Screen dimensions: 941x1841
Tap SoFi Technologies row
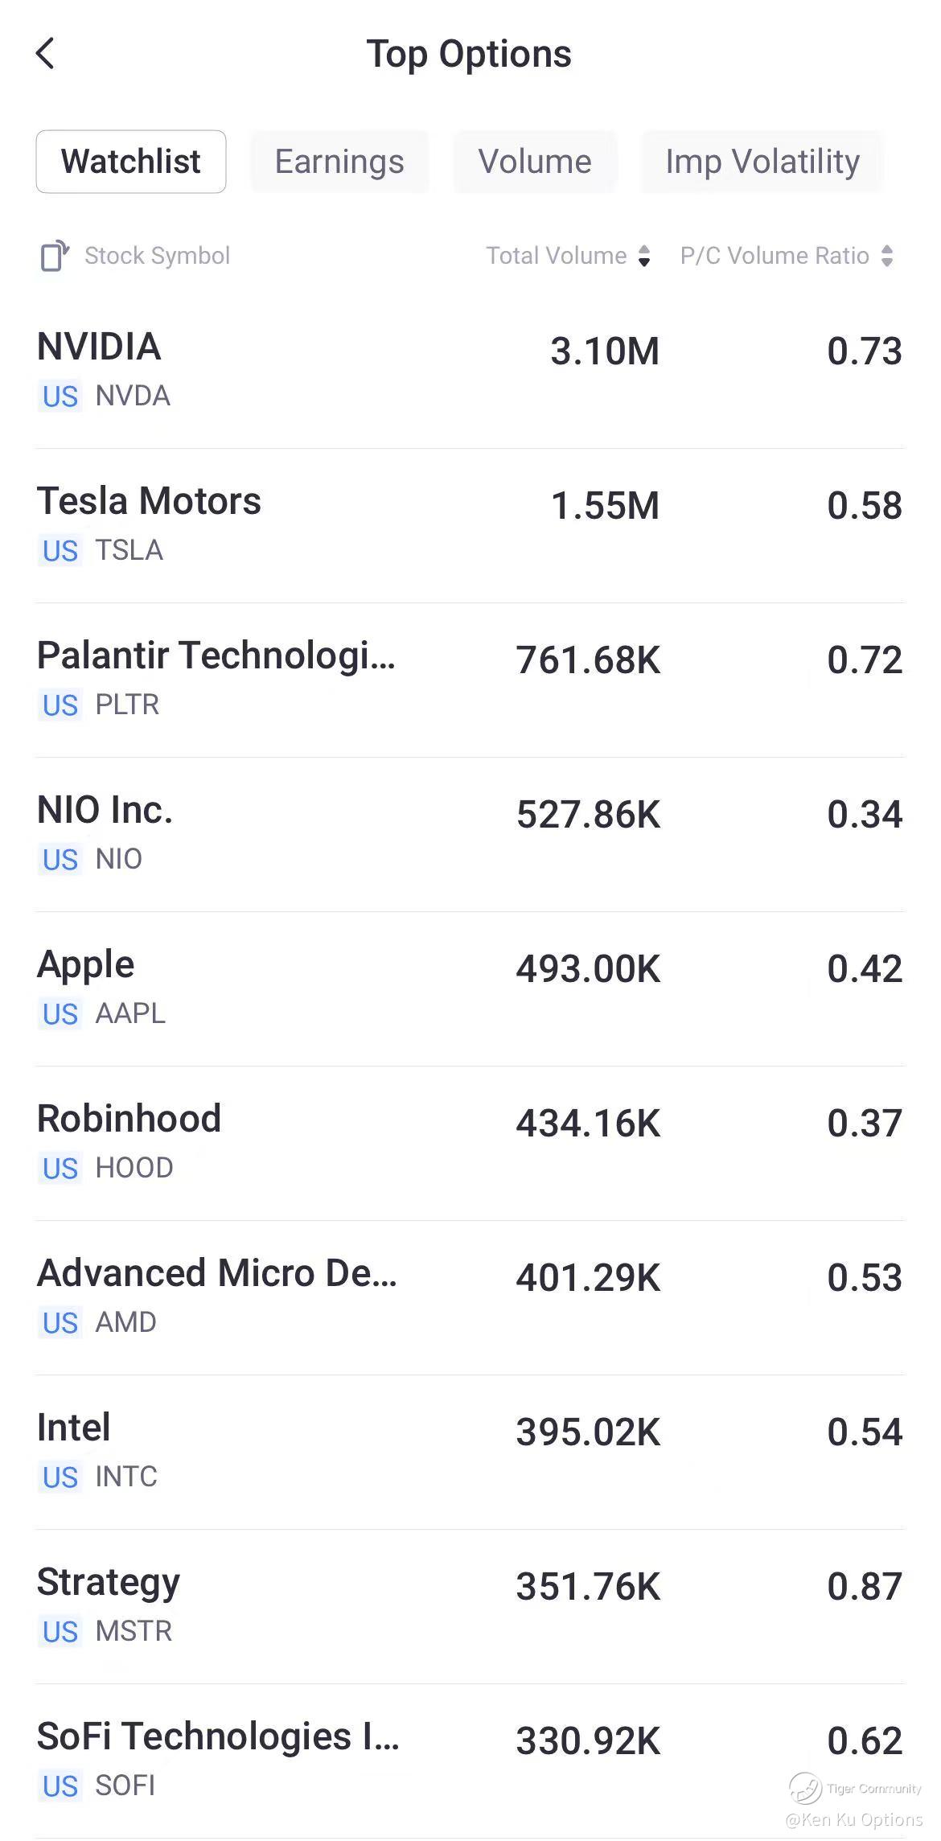[470, 1760]
